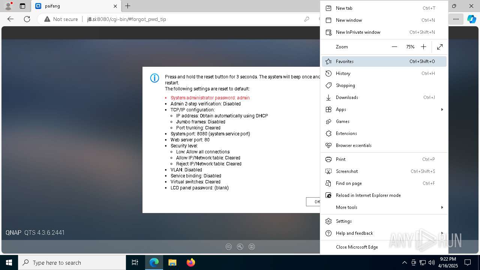Viewport: 480px width, 270px height.
Task: Click the taskbar search box
Action: pyautogui.click(x=72, y=262)
